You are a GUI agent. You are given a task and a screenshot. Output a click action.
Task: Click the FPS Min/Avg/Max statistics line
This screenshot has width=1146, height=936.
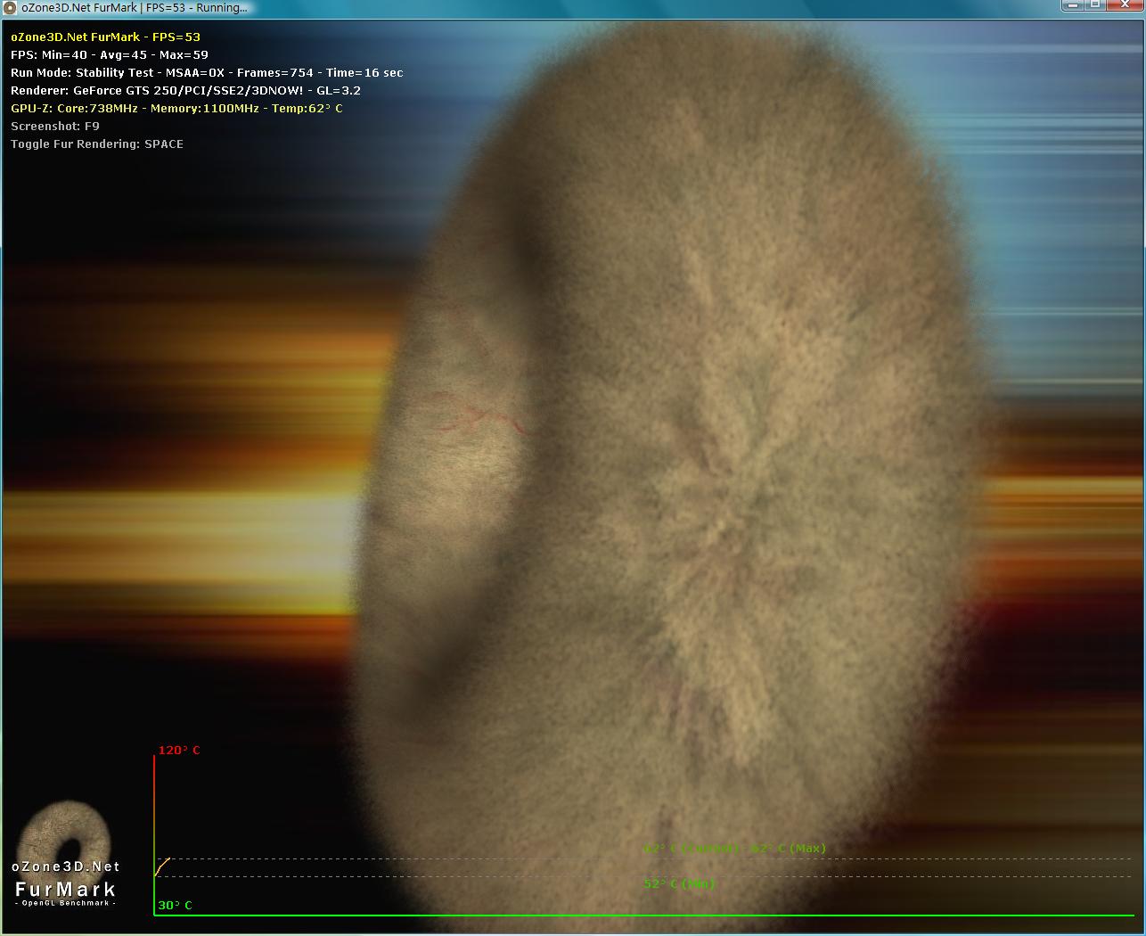coord(110,54)
